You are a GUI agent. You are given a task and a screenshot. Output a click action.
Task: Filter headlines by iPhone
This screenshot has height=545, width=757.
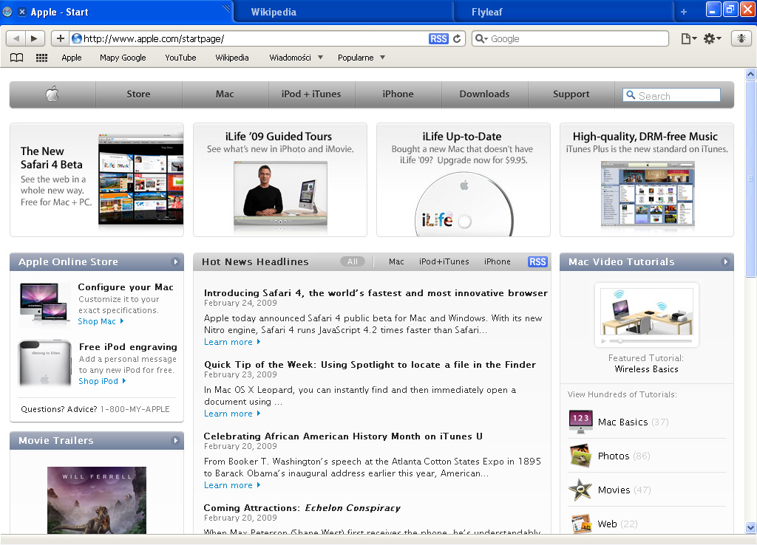point(497,261)
